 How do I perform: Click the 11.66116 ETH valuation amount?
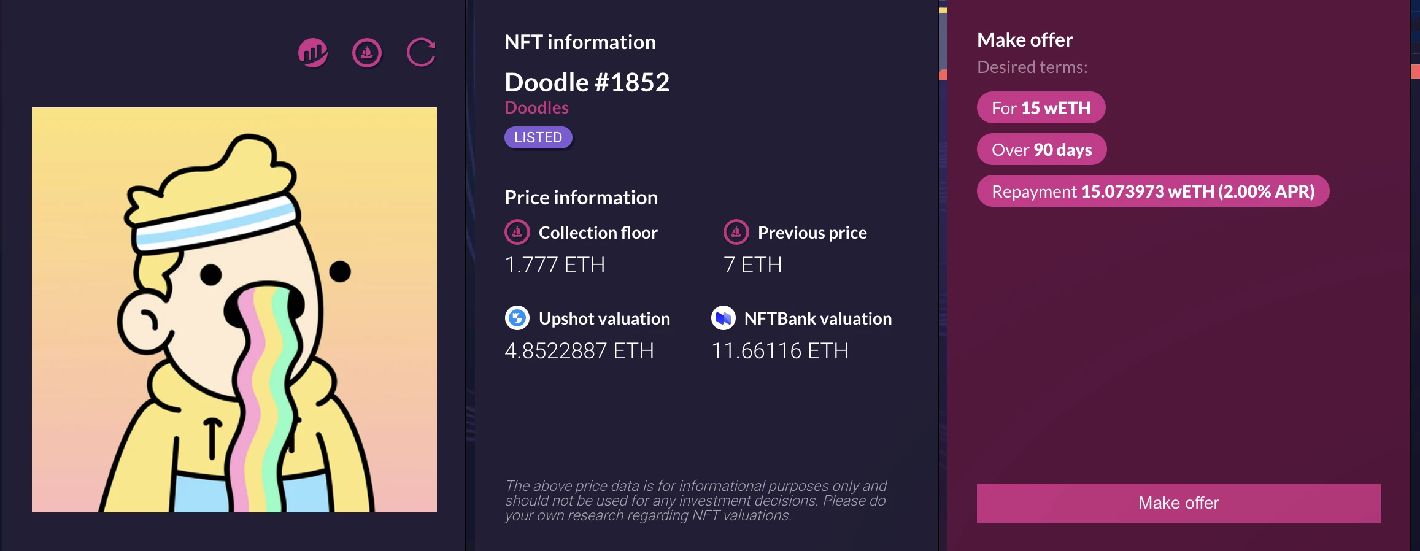coord(779,351)
